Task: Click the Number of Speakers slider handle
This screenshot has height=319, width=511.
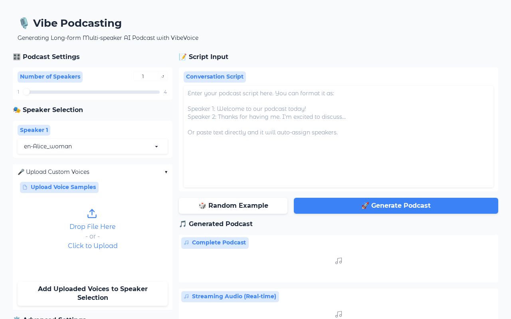Action: (26, 92)
